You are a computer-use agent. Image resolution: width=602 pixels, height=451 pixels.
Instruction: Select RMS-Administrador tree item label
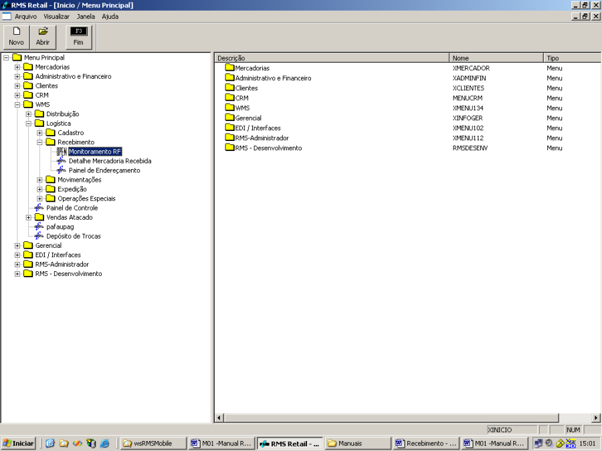(62, 264)
